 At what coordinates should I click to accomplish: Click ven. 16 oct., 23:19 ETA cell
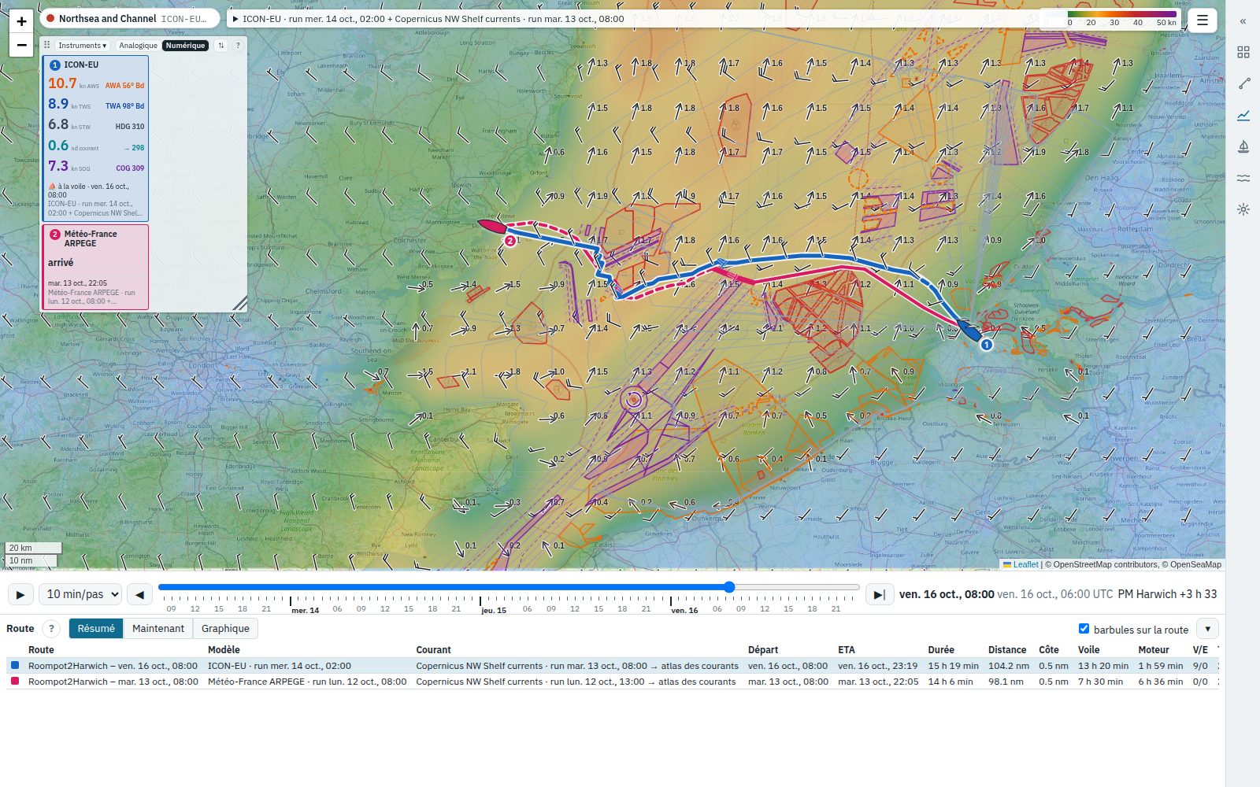(x=878, y=666)
